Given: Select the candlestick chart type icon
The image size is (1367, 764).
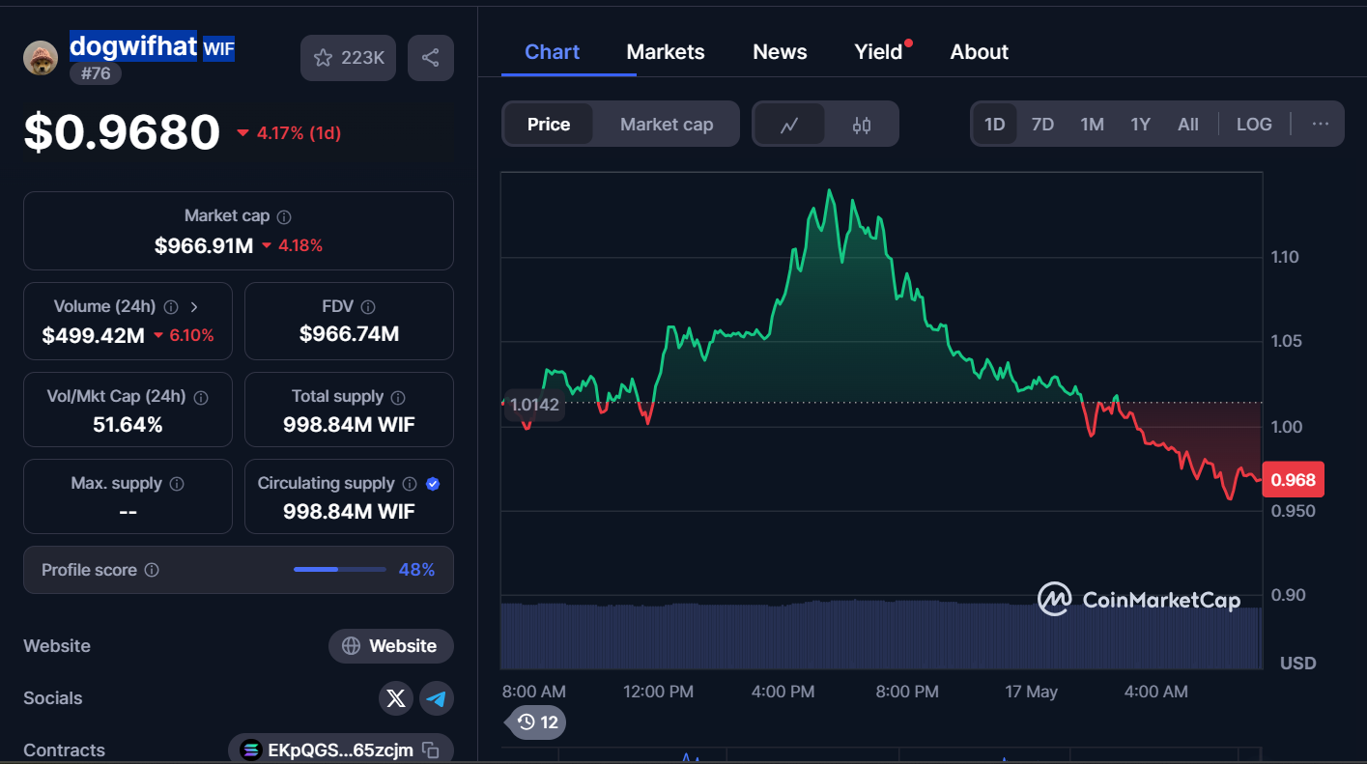Looking at the screenshot, I should coord(862,125).
